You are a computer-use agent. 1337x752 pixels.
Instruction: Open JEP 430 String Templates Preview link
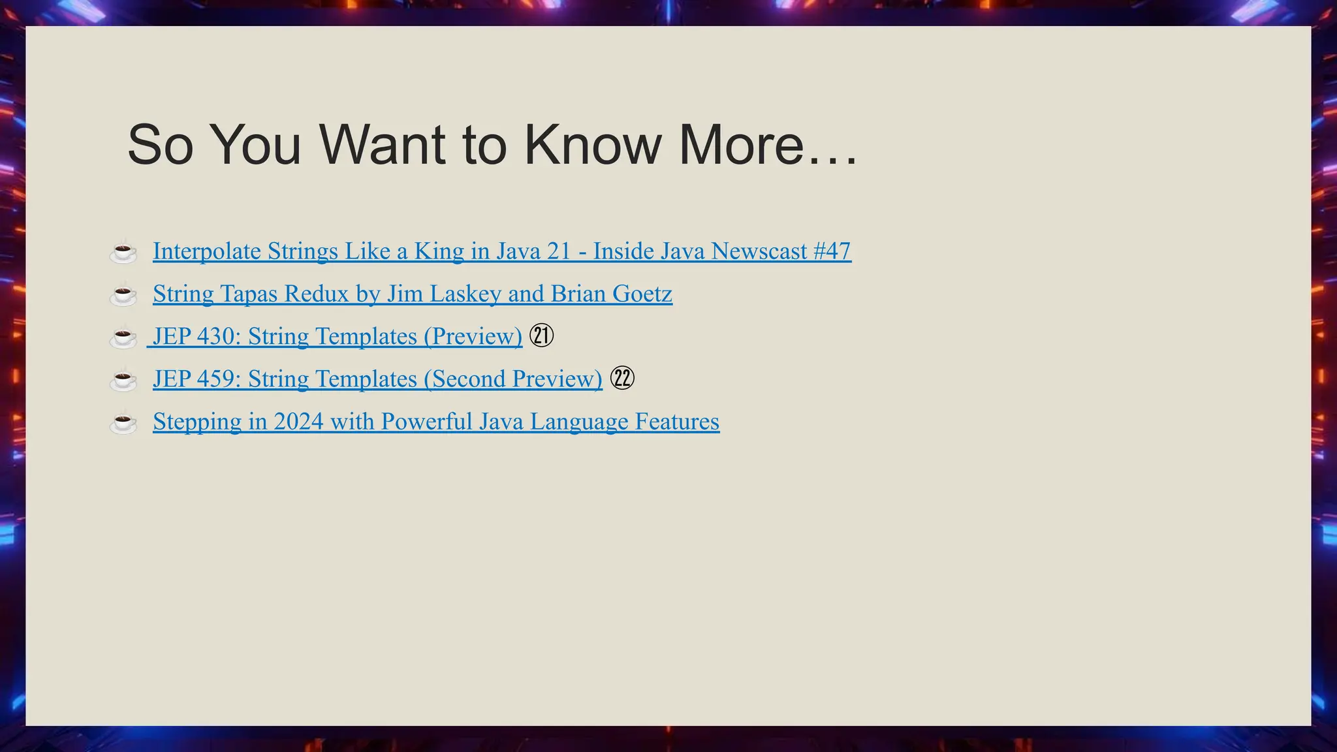pos(336,336)
